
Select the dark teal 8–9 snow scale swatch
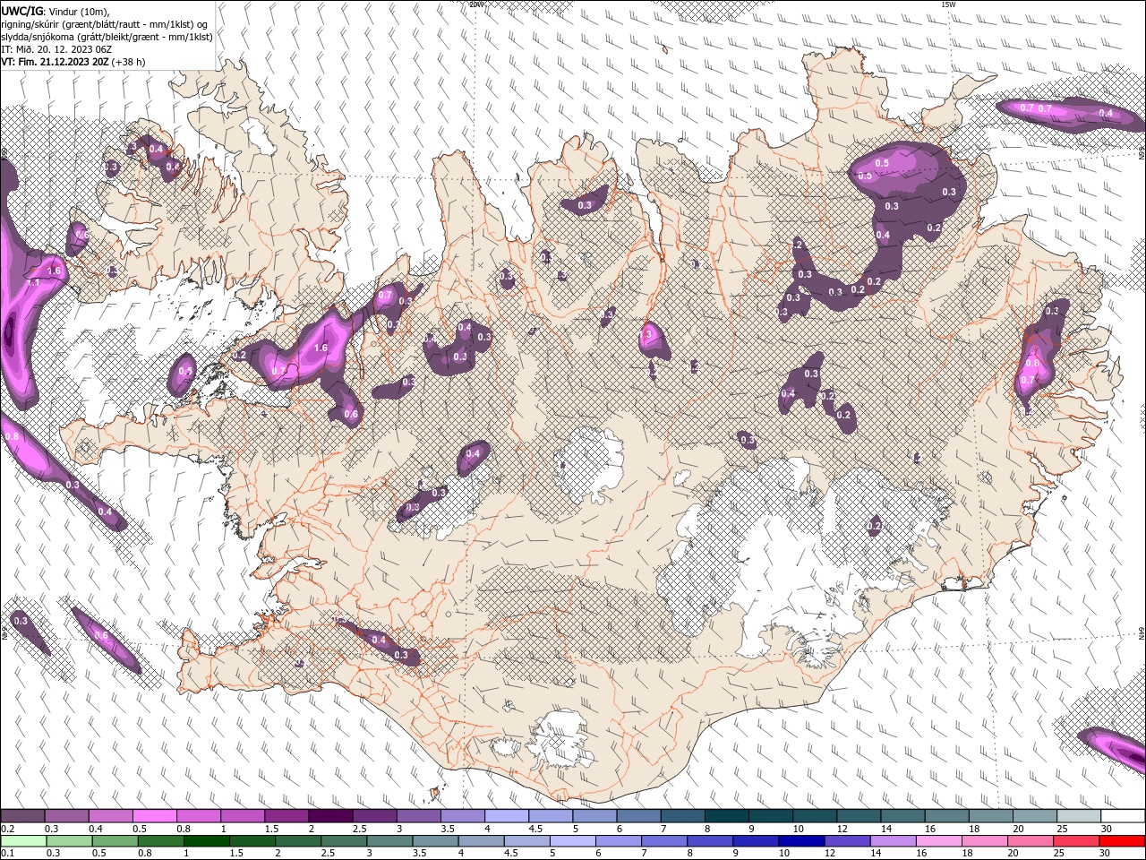[x=726, y=816]
